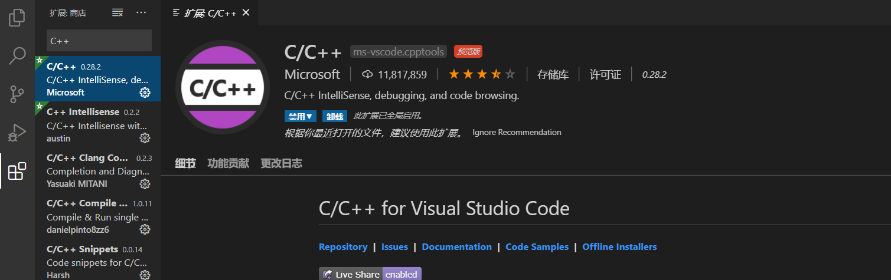Image resolution: width=891 pixels, height=280 pixels.
Task: Open the Explorer view in activity bar
Action: coord(17,18)
